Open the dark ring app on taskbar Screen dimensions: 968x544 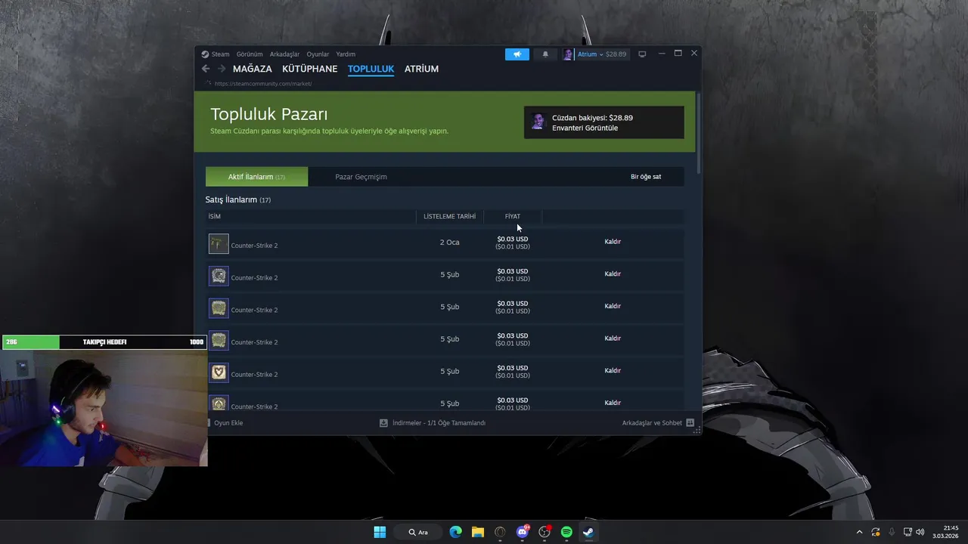click(500, 532)
